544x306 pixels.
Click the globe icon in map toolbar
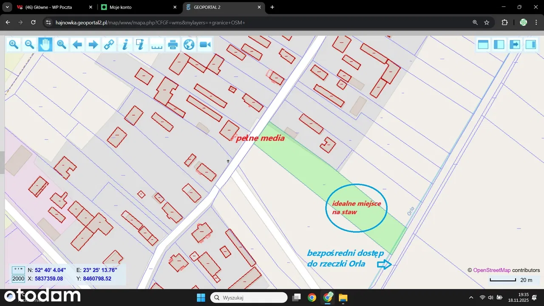(x=189, y=45)
